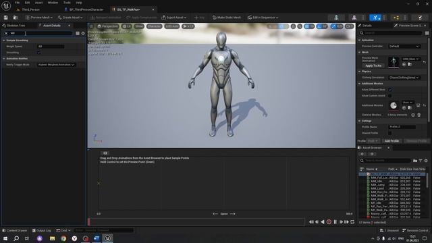Pause the animation preview
The width and height of the screenshot is (432, 243).
point(335,222)
